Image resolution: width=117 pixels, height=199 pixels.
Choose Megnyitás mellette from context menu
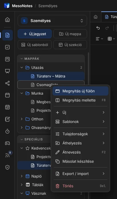[80, 100]
